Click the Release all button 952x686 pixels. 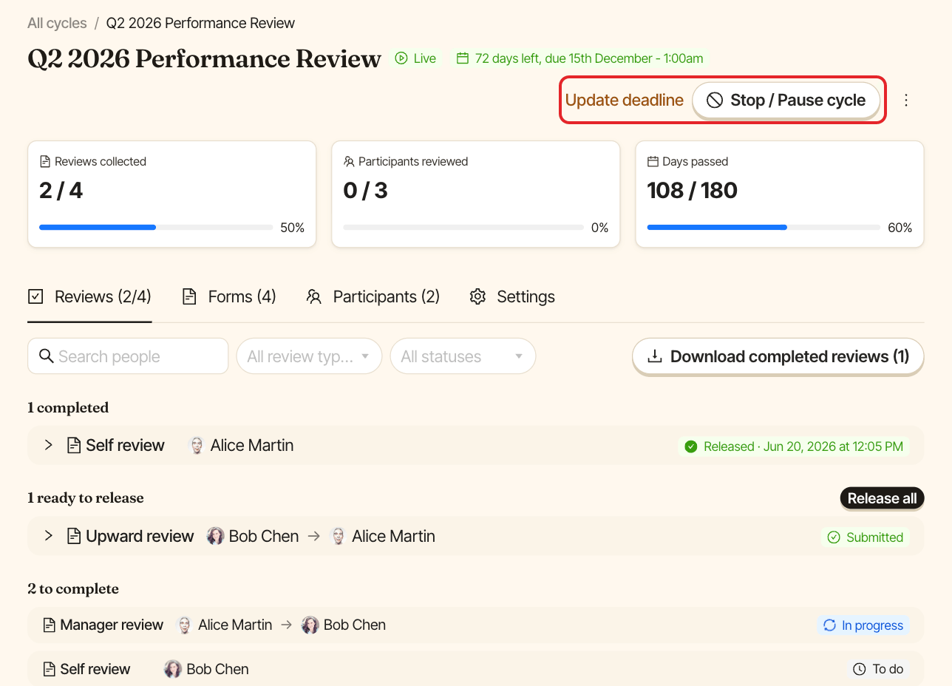pyautogui.click(x=883, y=498)
